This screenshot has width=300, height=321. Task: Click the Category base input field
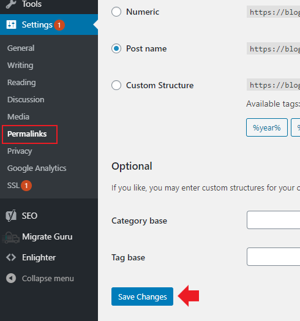274,220
